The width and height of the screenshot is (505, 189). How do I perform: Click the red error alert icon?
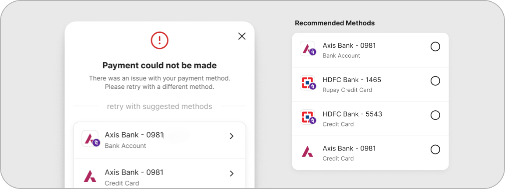point(160,41)
